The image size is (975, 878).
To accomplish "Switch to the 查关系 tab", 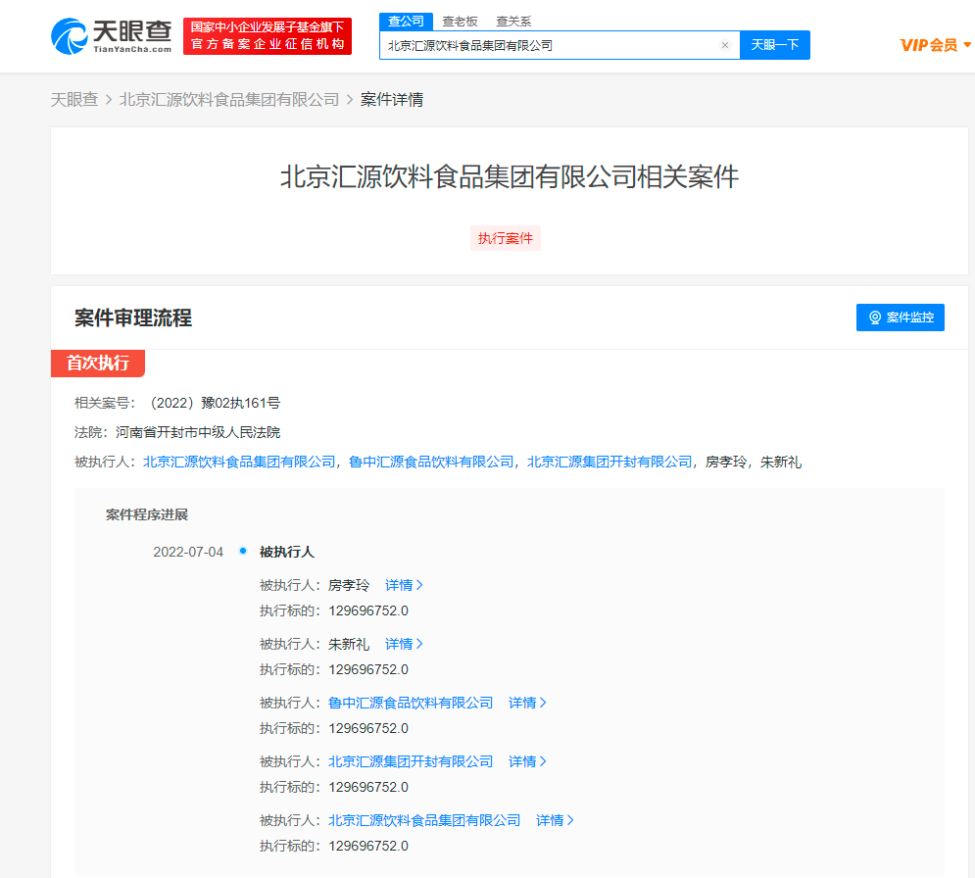I will coord(513,22).
